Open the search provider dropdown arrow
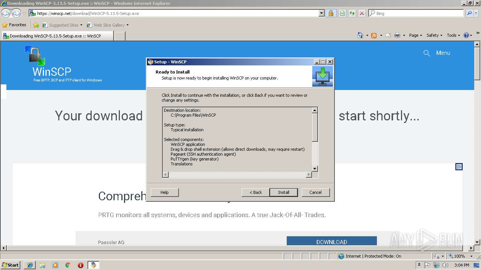Viewport: 481px width, 270px height. pos(477,13)
